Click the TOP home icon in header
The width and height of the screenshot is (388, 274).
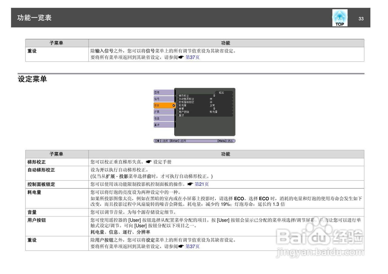340,18
